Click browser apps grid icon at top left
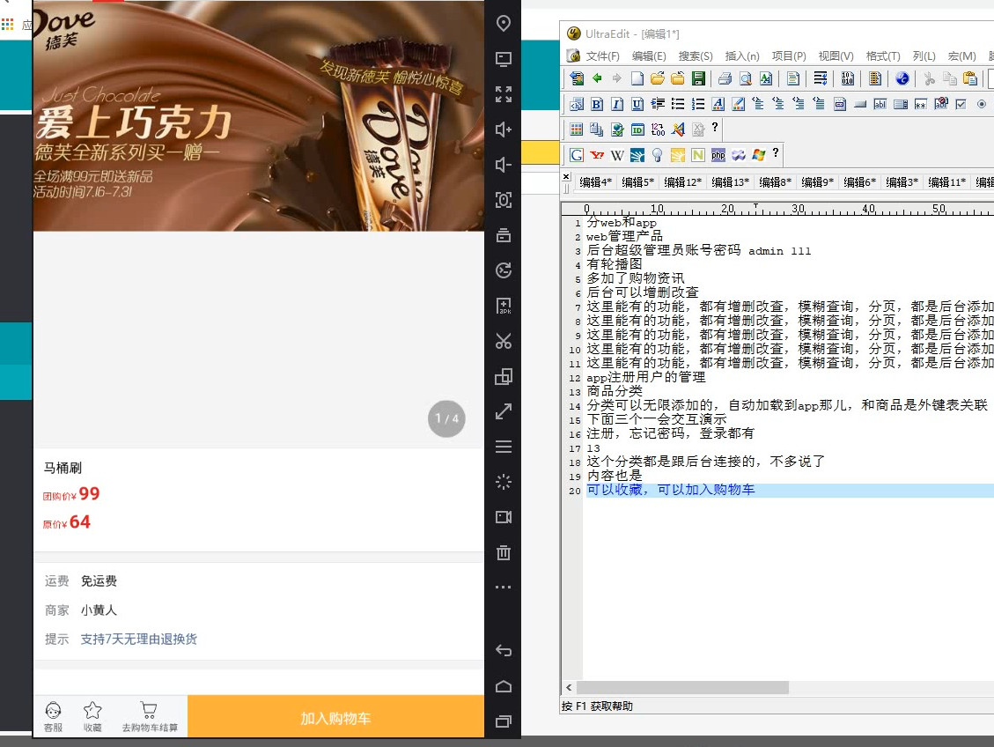The width and height of the screenshot is (994, 747). coord(7,24)
